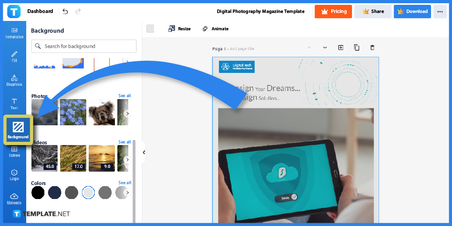Screen dimensions: 452x226
Task: Click See all link for Photos
Action: 124,96
